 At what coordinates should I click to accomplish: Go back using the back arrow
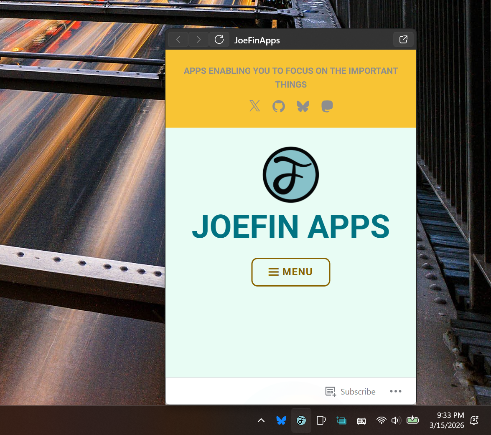[x=178, y=40]
